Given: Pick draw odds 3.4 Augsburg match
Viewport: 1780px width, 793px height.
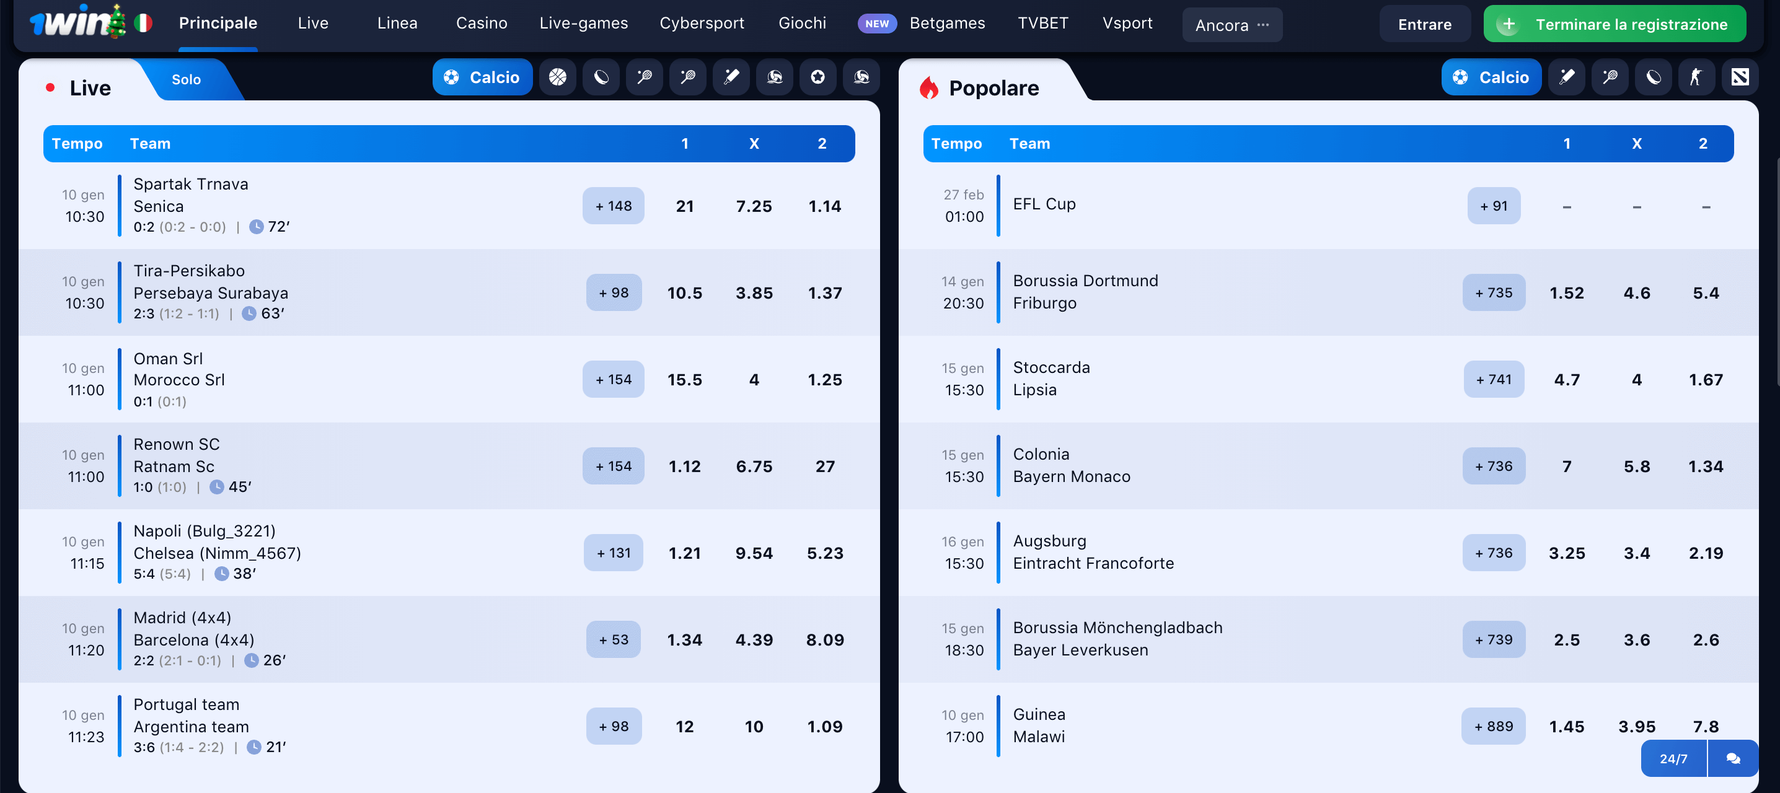Looking at the screenshot, I should tap(1636, 553).
